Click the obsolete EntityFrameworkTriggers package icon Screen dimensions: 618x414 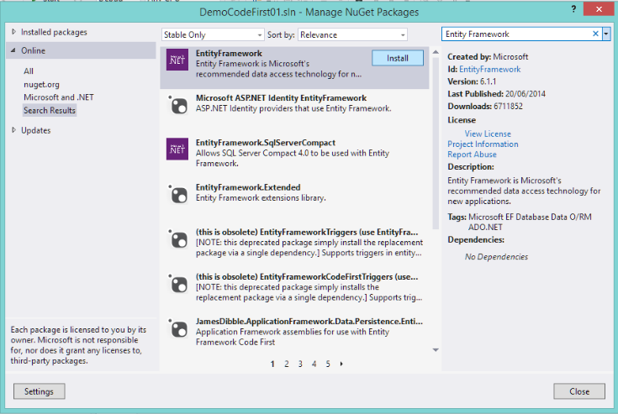coord(177,238)
